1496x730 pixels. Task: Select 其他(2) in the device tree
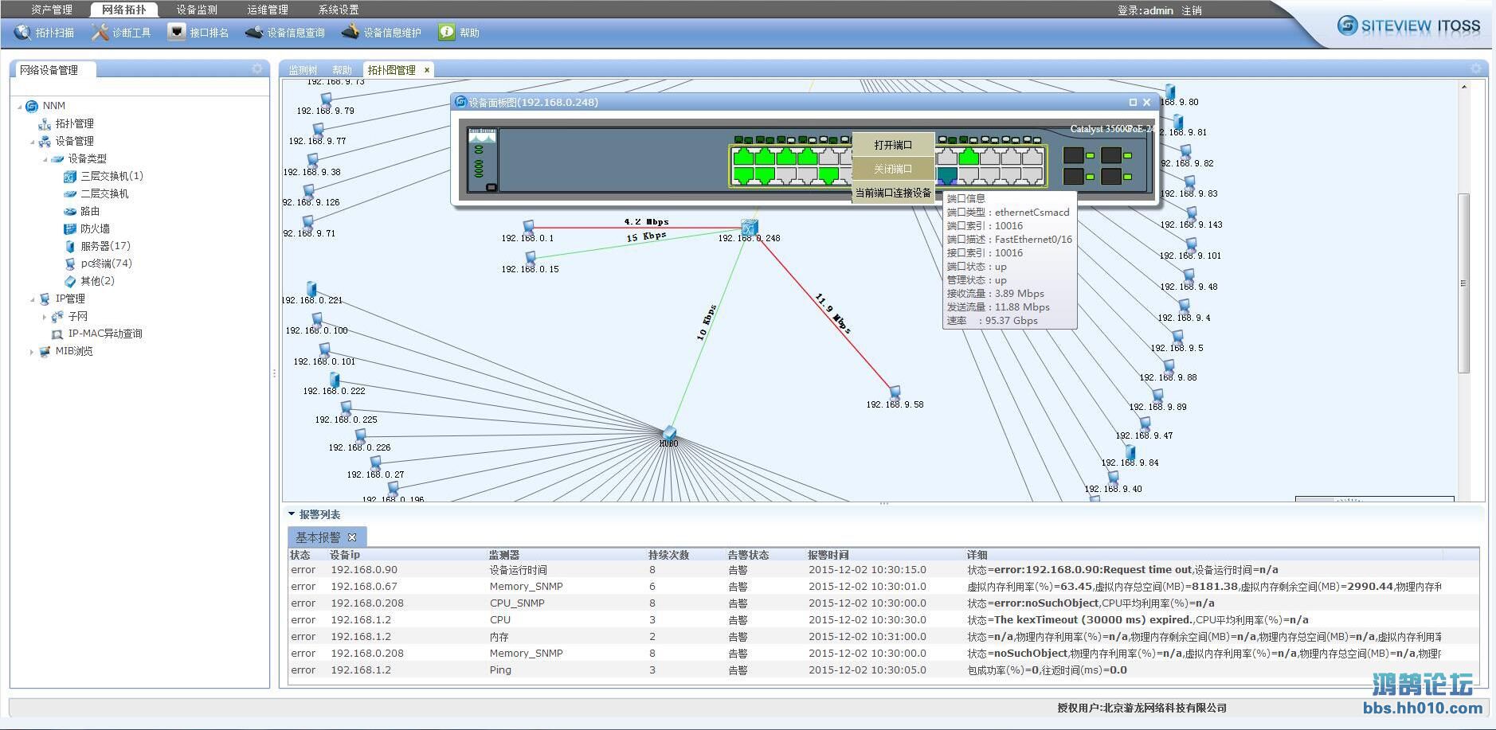(97, 281)
